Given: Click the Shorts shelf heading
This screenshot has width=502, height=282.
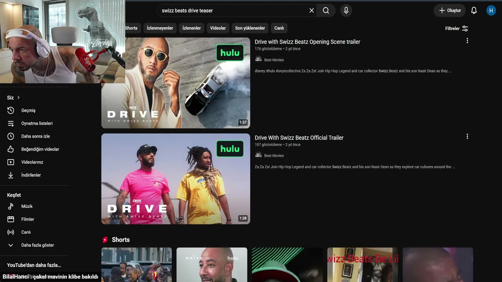Looking at the screenshot, I should click(121, 240).
